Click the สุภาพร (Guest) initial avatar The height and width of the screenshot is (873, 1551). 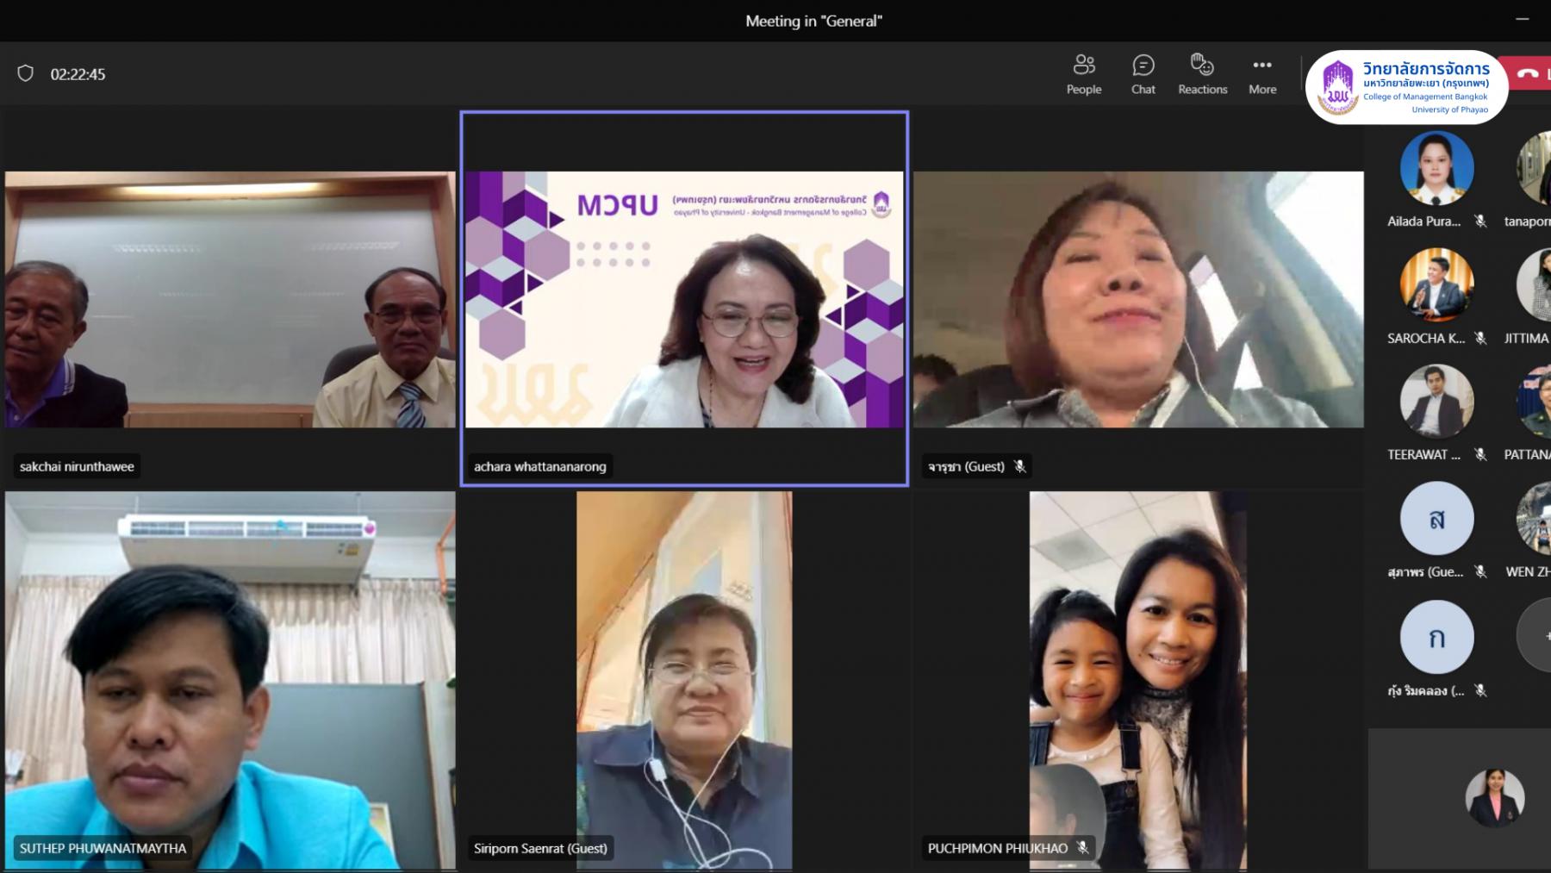pos(1436,518)
